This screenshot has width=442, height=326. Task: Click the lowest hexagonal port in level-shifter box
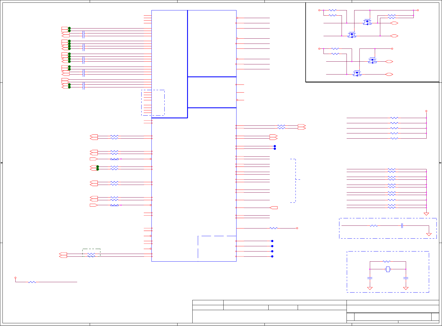point(389,74)
